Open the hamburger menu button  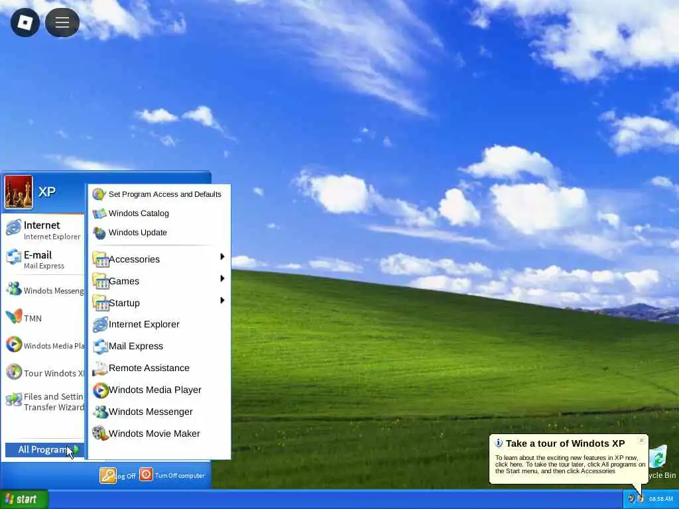point(62,23)
